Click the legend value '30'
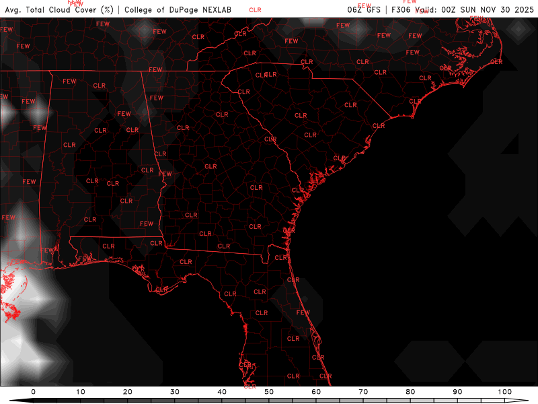 (x=175, y=392)
